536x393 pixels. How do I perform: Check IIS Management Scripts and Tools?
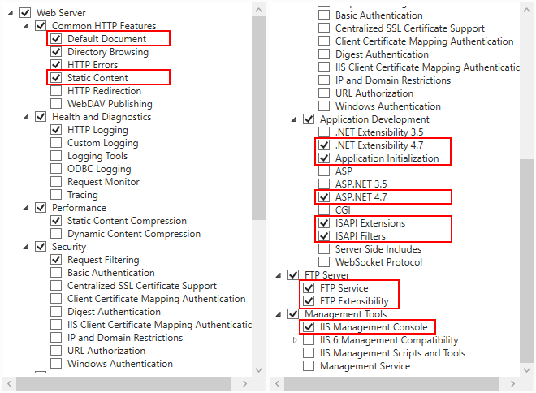coord(309,353)
